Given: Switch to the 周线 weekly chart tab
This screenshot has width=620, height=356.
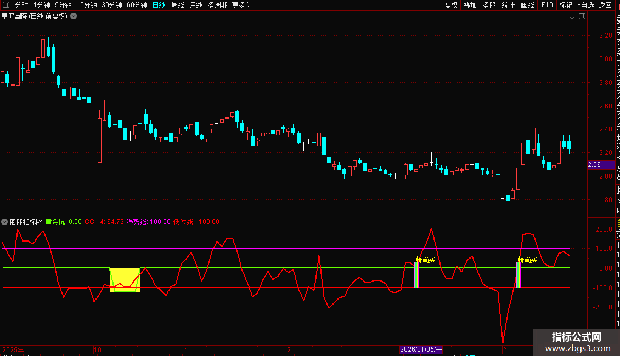Looking at the screenshot, I should 177,5.
